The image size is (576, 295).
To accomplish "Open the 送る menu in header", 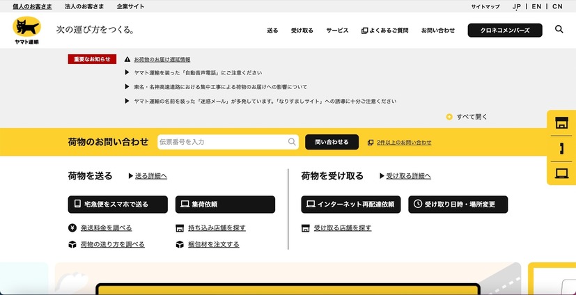I will [x=272, y=31].
